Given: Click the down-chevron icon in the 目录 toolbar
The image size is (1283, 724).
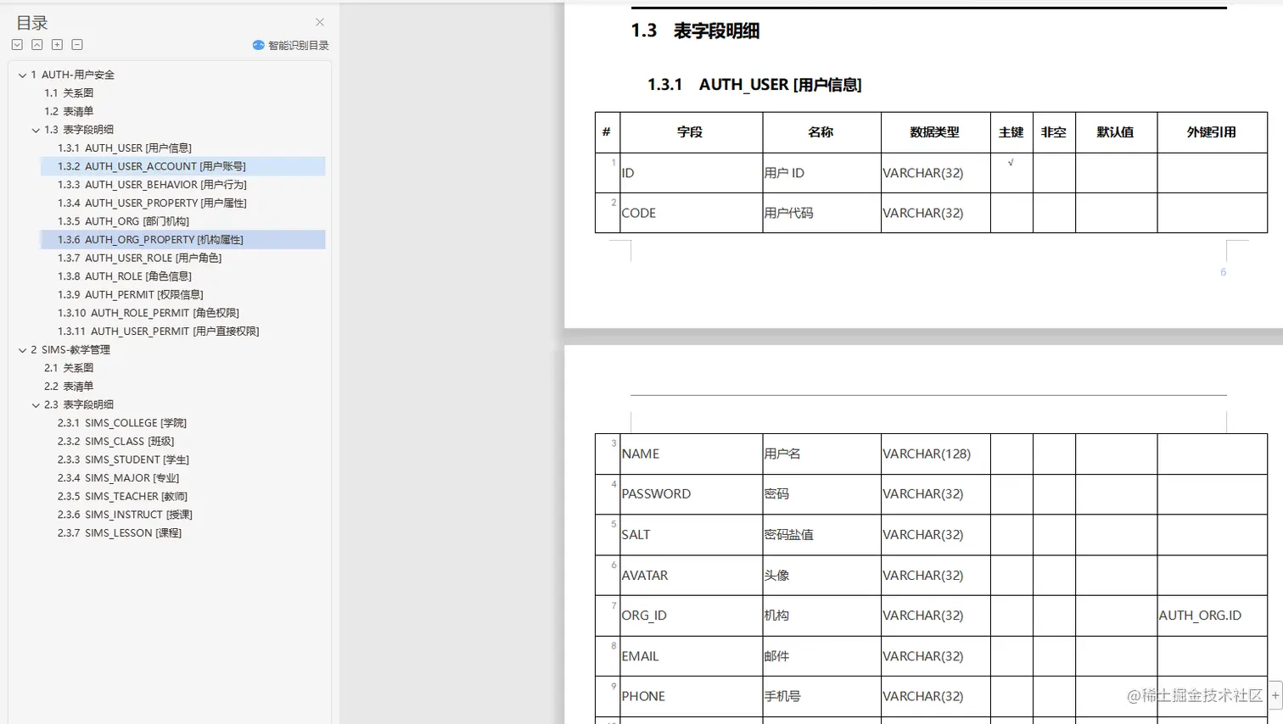Looking at the screenshot, I should [x=17, y=44].
